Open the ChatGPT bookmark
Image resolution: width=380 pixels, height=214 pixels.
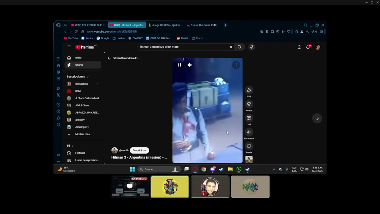(x=135, y=38)
